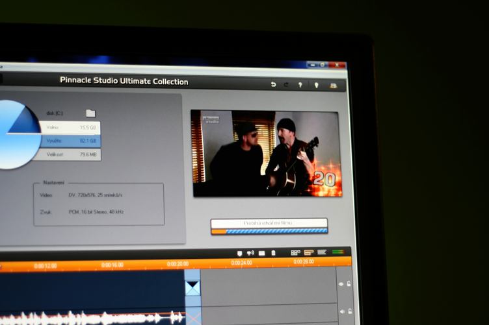The image size is (489, 325).
Task: Click the orange premium content icon
Action: [x=334, y=85]
